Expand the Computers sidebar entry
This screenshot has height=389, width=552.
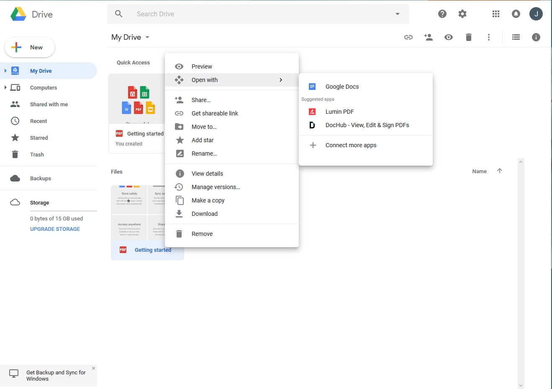(6, 87)
